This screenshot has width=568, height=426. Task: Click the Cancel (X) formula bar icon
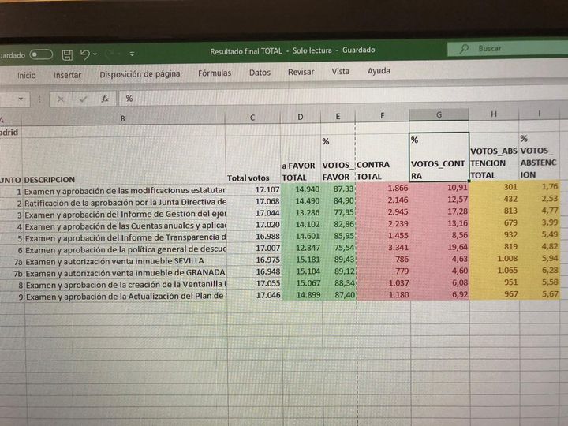[61, 99]
